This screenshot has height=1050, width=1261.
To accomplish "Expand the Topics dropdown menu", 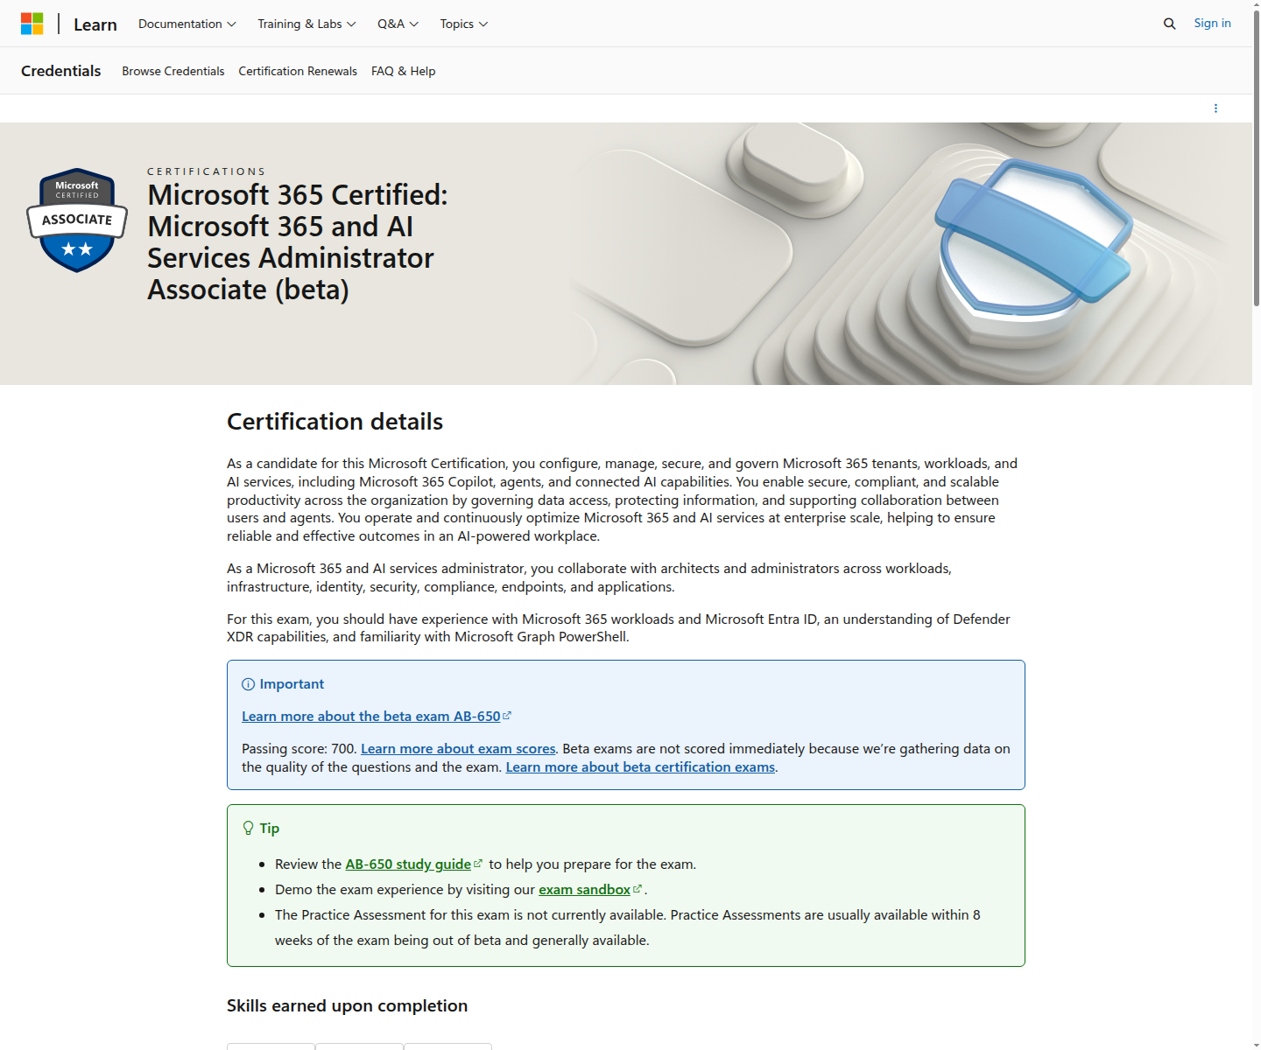I will 464,24.
